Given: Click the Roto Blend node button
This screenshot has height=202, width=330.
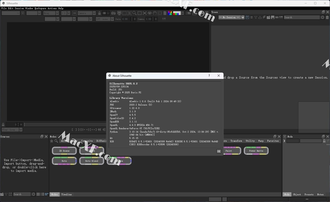Looking at the screenshot, I should (92, 161).
